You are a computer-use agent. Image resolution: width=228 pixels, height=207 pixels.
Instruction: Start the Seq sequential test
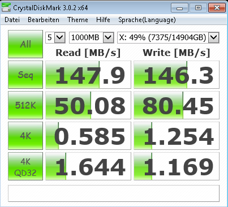pos(25,75)
